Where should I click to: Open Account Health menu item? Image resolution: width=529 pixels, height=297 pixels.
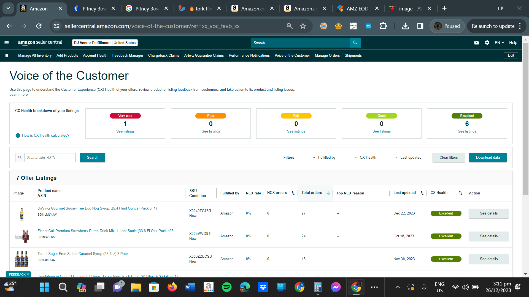pyautogui.click(x=95, y=56)
